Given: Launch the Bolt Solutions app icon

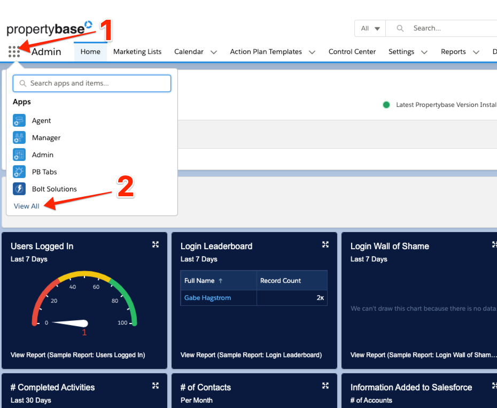Looking at the screenshot, I should coord(19,189).
